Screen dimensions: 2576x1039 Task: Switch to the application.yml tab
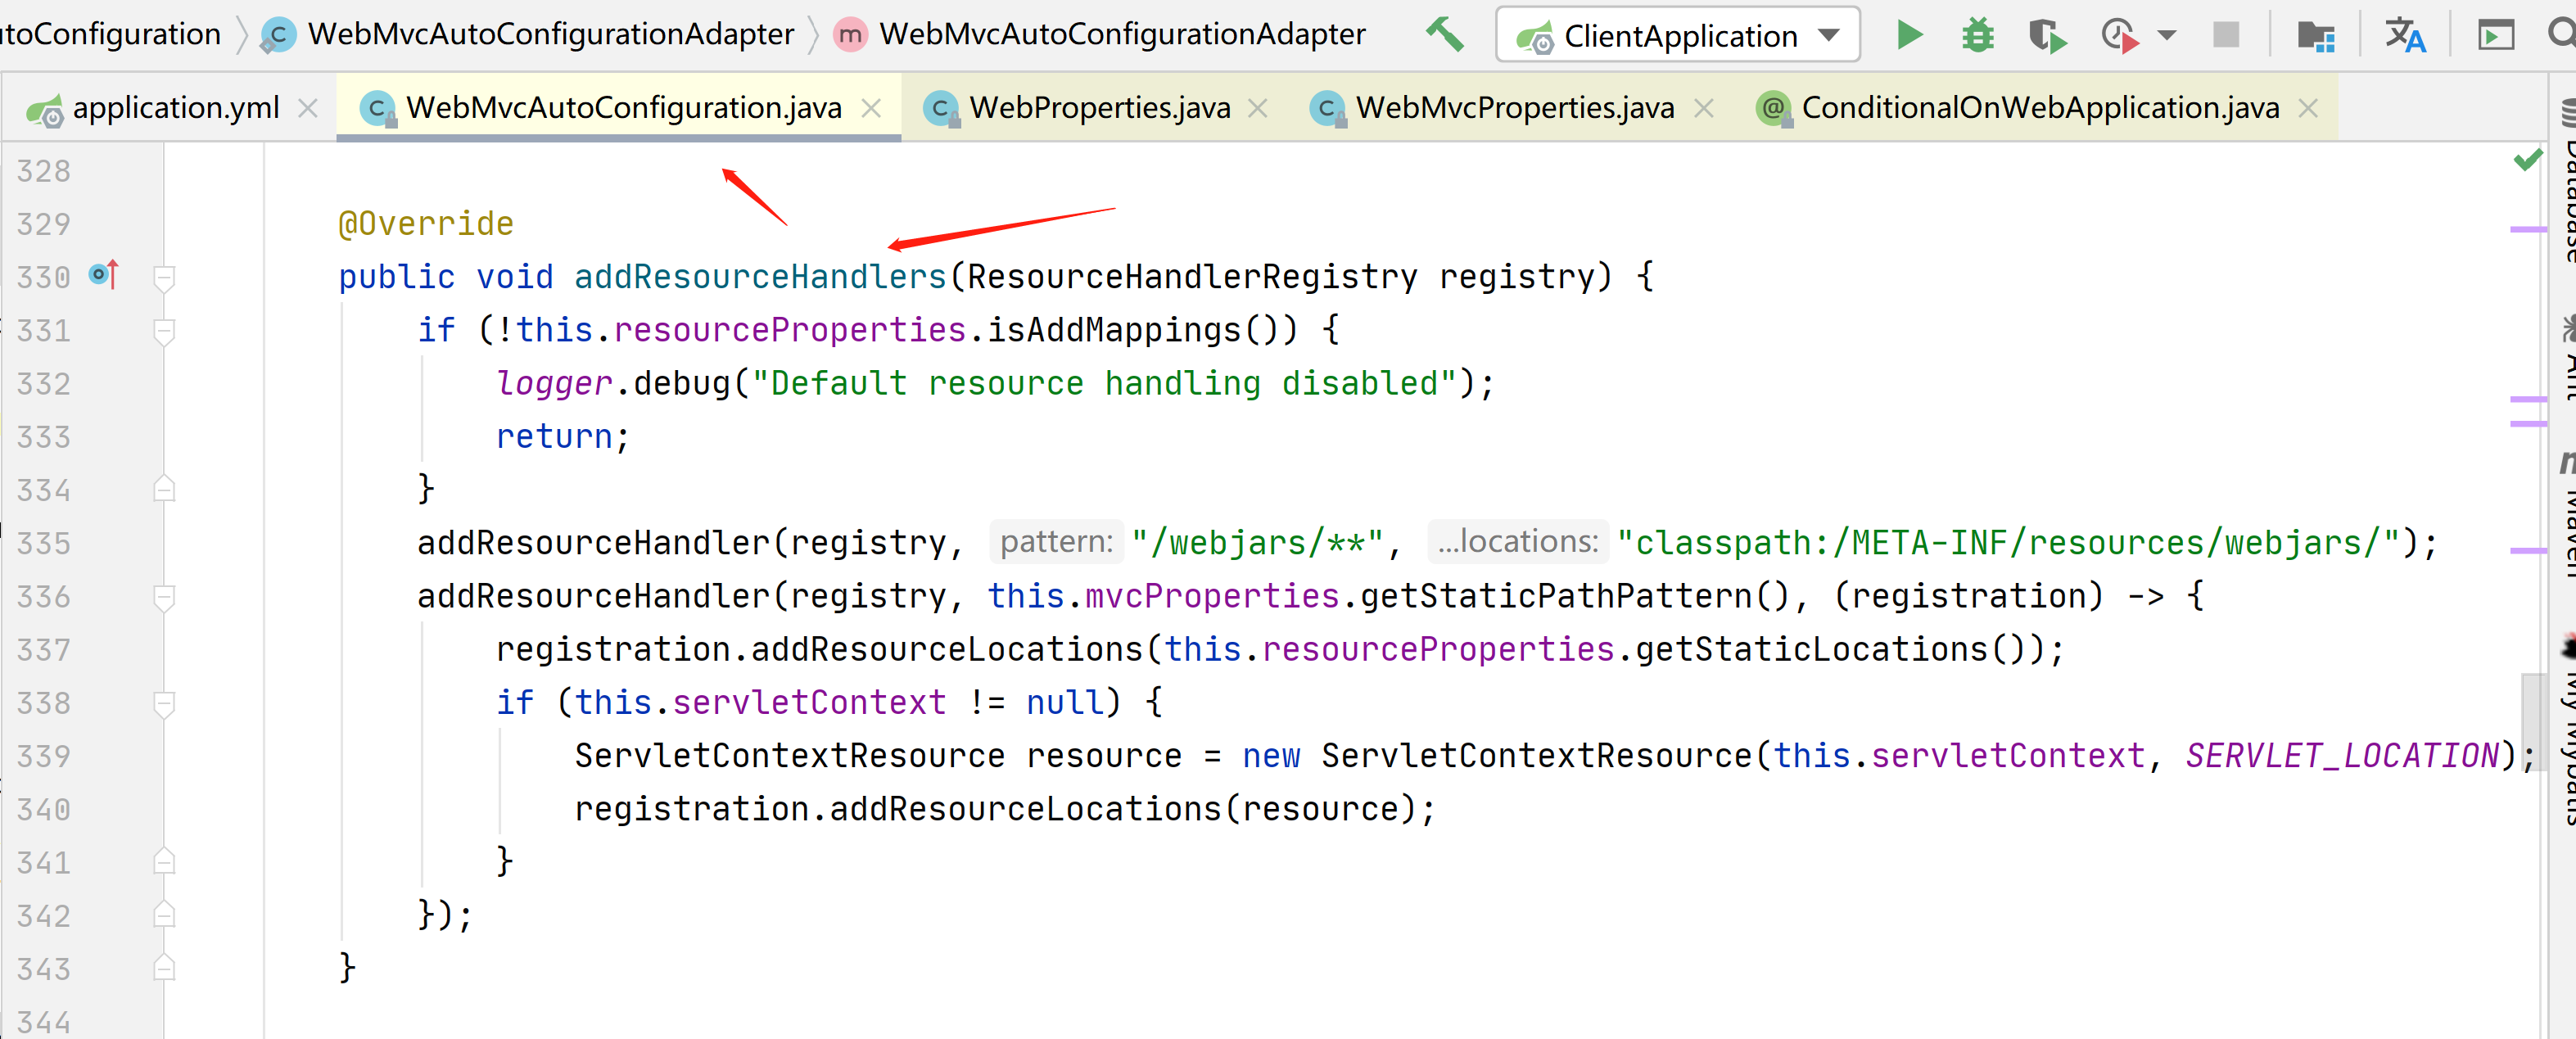(175, 108)
